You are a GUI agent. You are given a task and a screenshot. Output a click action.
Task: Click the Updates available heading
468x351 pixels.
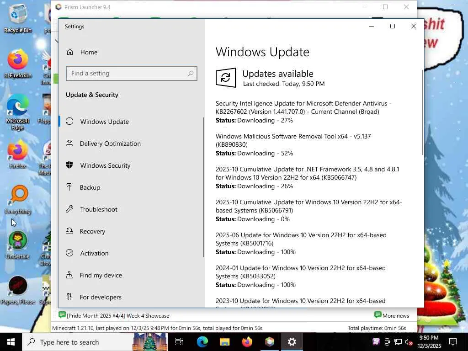pyautogui.click(x=277, y=74)
